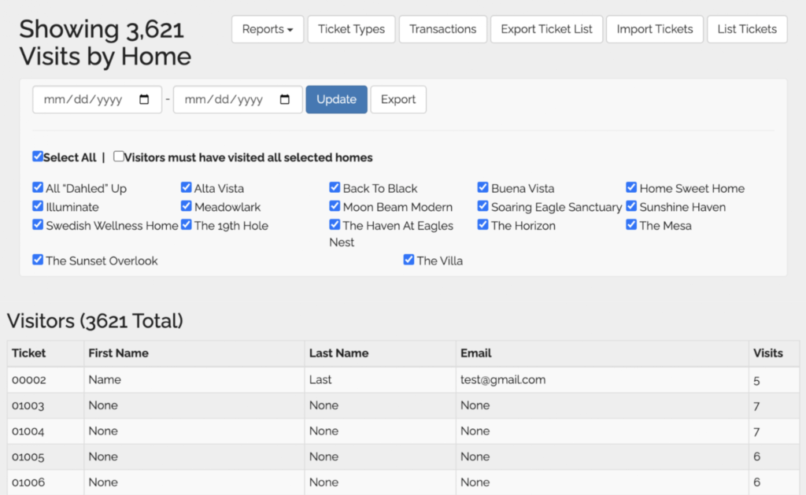Click the Visits column header
Viewport: 806px width, 495px height.
click(767, 353)
